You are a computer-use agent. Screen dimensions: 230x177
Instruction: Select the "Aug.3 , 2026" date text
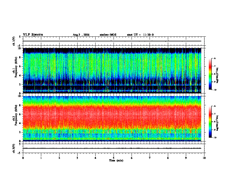[x=81, y=35]
